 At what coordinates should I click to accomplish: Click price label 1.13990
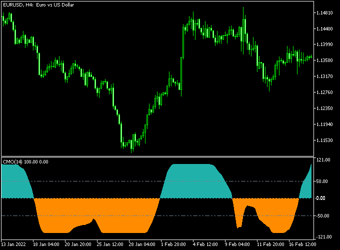[324, 44]
